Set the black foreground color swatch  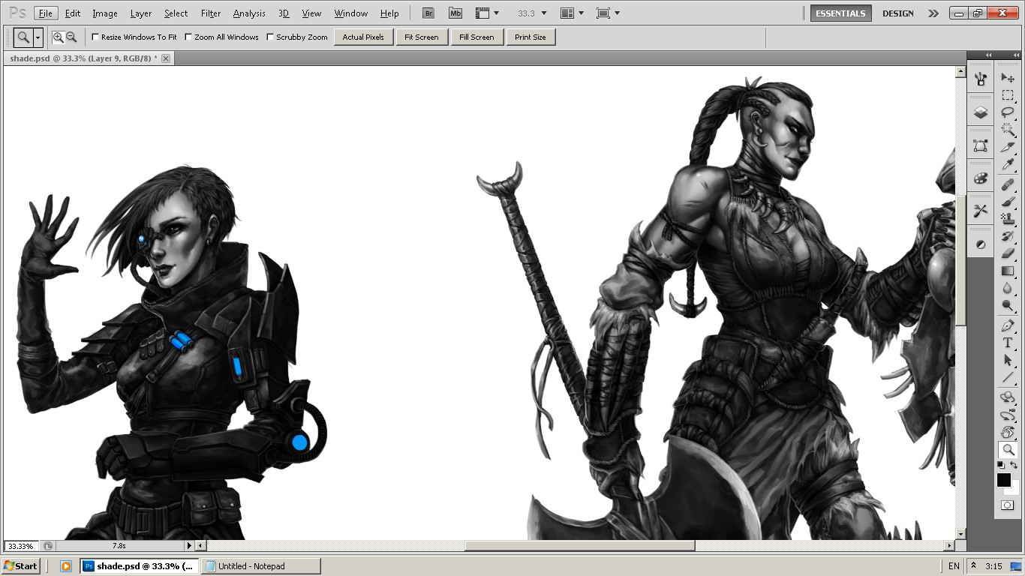tap(1004, 480)
